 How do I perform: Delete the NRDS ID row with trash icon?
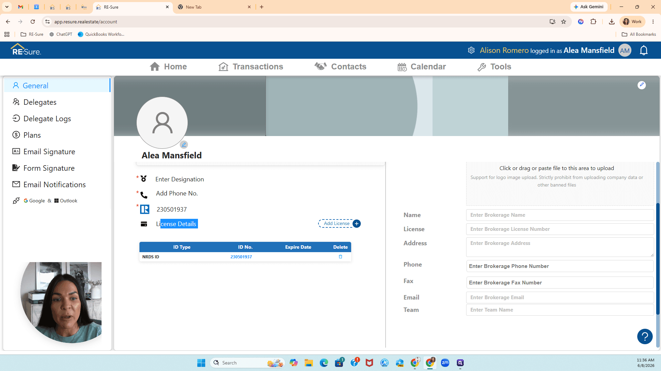(x=340, y=257)
